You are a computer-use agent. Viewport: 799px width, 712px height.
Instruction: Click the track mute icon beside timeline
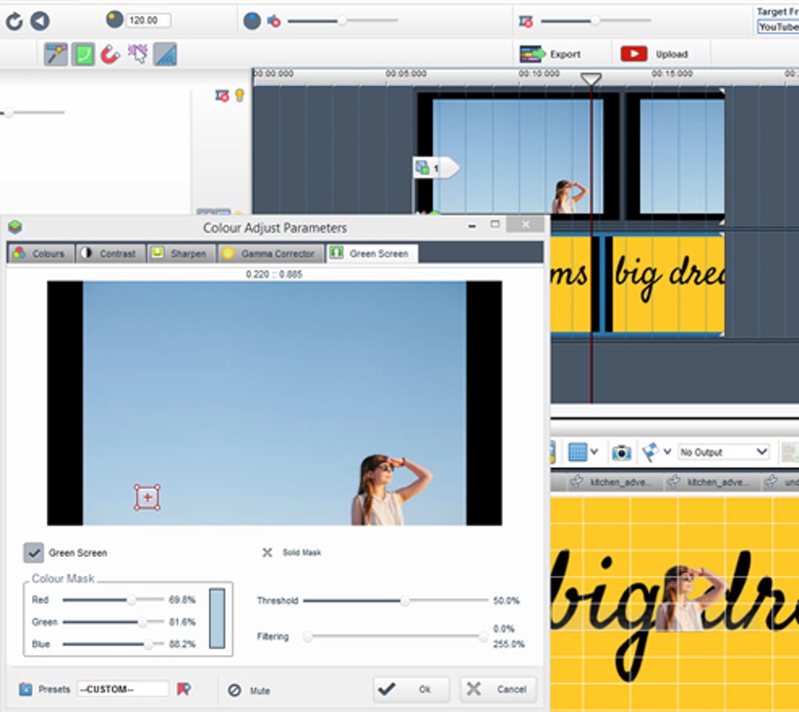click(222, 95)
